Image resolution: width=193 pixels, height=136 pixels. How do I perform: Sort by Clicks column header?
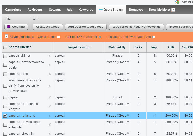[x=138, y=47]
